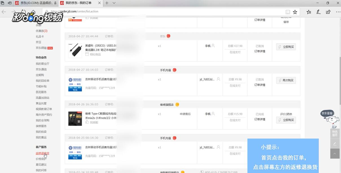Open 视频教育订单 sidebar link
Viewport: 341px width, 173px height.
[x=44, y=109]
